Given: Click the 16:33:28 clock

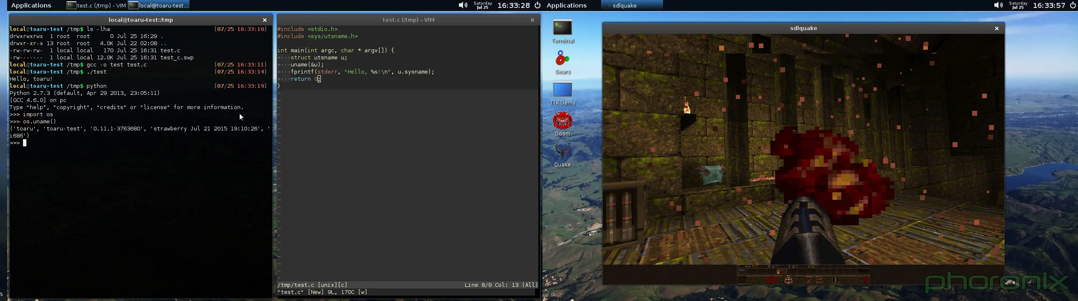Looking at the screenshot, I should [513, 5].
